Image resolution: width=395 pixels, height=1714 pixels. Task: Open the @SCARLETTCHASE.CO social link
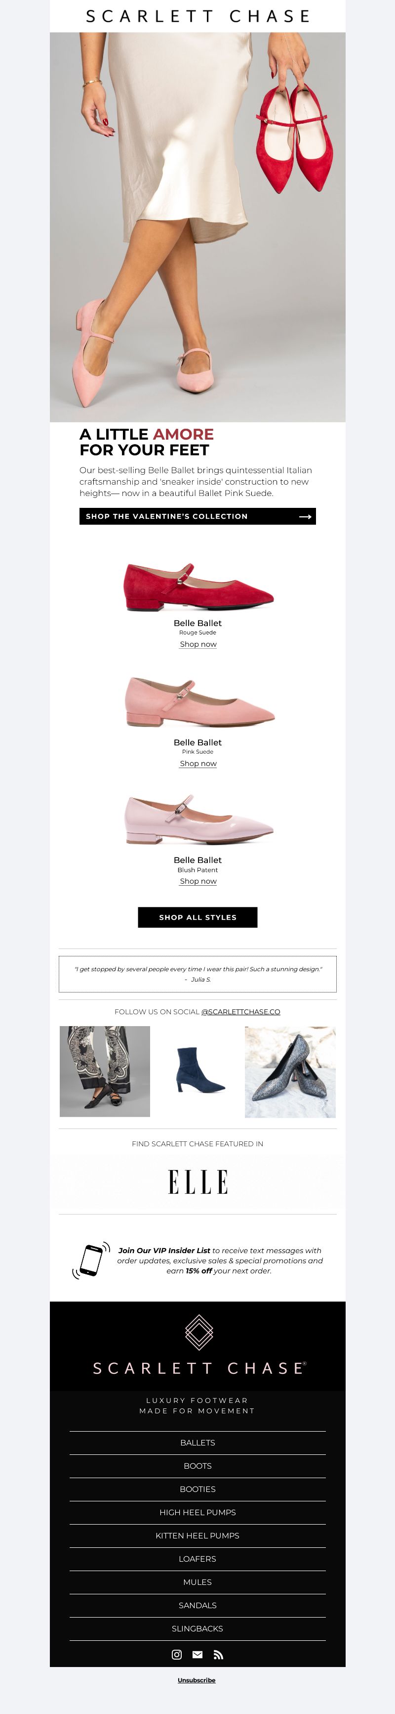click(240, 1011)
